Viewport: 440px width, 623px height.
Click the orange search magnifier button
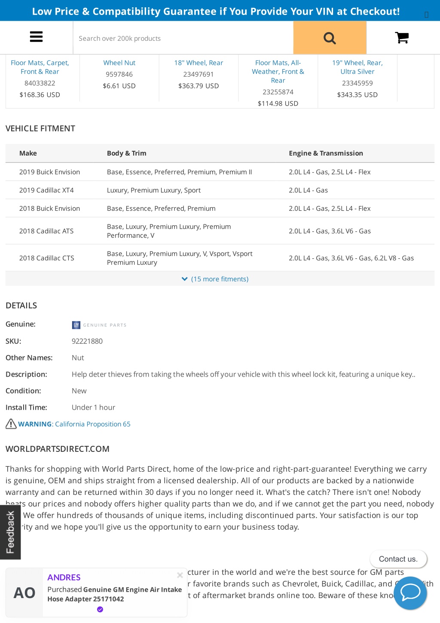(x=330, y=38)
